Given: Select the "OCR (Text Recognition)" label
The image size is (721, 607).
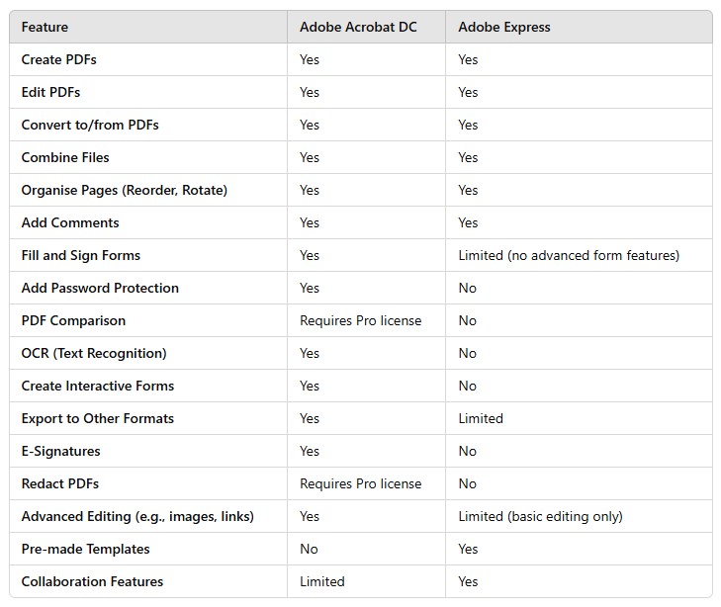Looking at the screenshot, I should click(x=94, y=353).
